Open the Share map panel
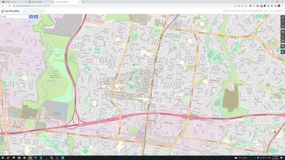 pos(283,41)
